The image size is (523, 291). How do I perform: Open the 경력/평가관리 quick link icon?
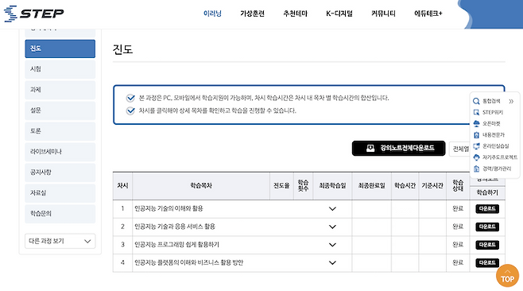(x=476, y=169)
